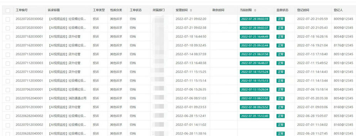Check the box for order 202207202030002
Screen dimensions: 356x136
pos(8,19)
